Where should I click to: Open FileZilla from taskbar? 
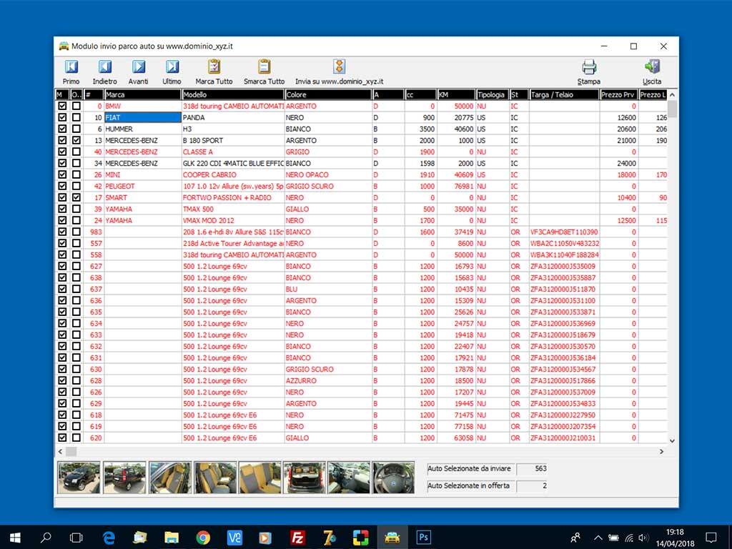point(297,538)
